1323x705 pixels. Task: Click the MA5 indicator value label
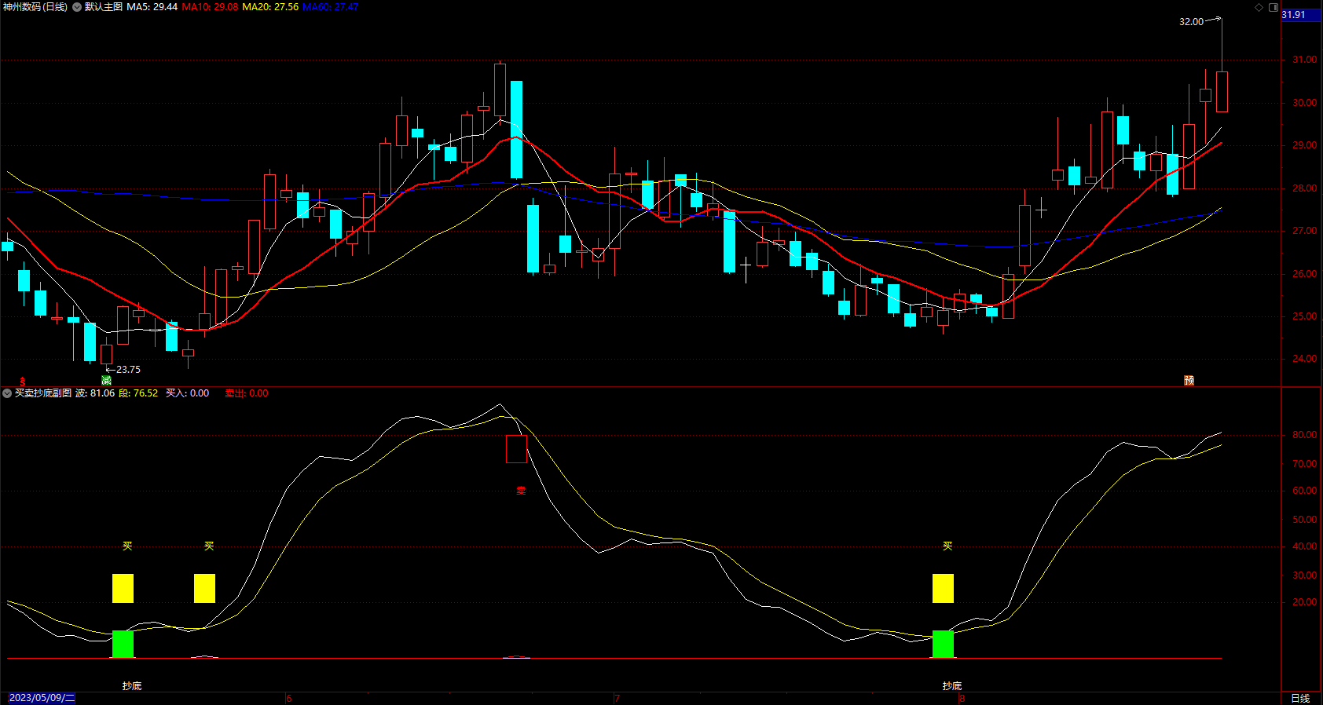[152, 7]
